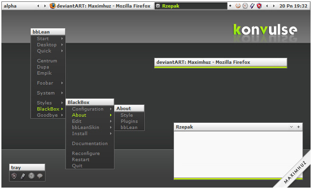The width and height of the screenshot is (312, 189).
Task: Click the Firefox icon in the top toolbar
Action: pyautogui.click(x=52, y=6)
